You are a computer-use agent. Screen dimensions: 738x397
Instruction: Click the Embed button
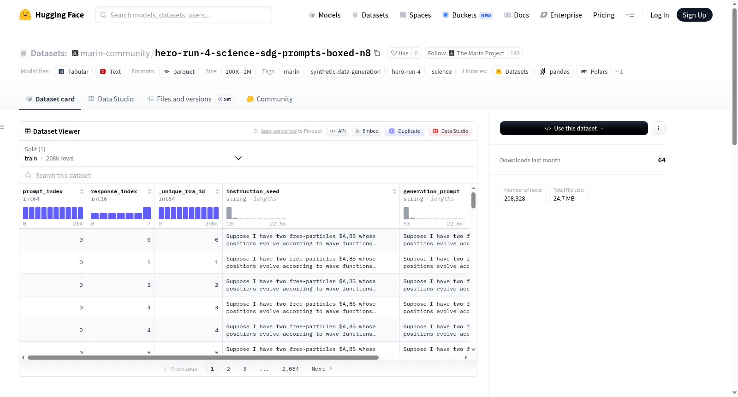point(366,131)
